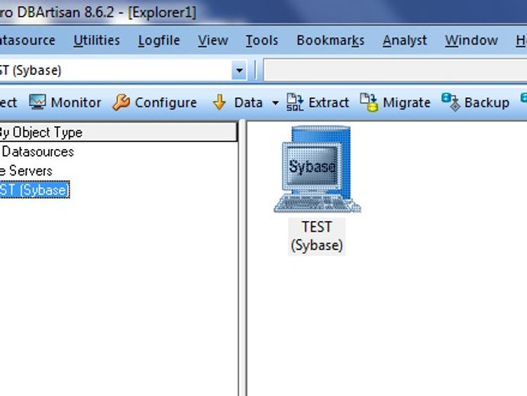Click the Configure wrench icon
Screen dimensions: 527x396
(x=121, y=102)
